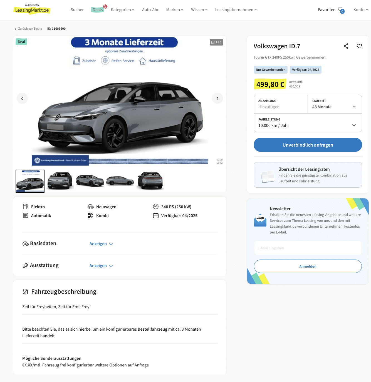Screen dimensions: 371x382
Task: Click Unverbindlich anfragen button
Action: point(308,145)
